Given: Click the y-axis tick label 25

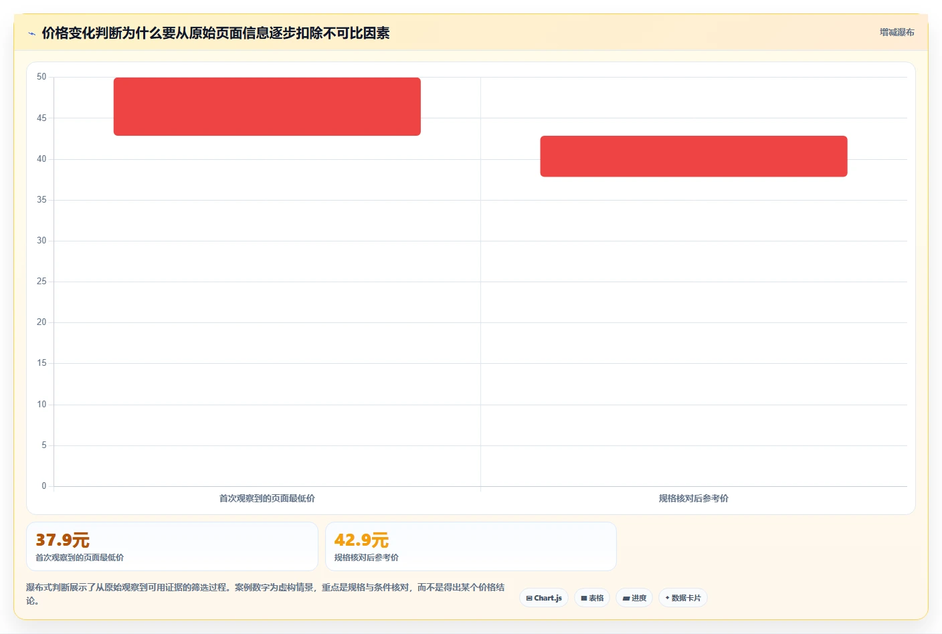Looking at the screenshot, I should pos(41,282).
